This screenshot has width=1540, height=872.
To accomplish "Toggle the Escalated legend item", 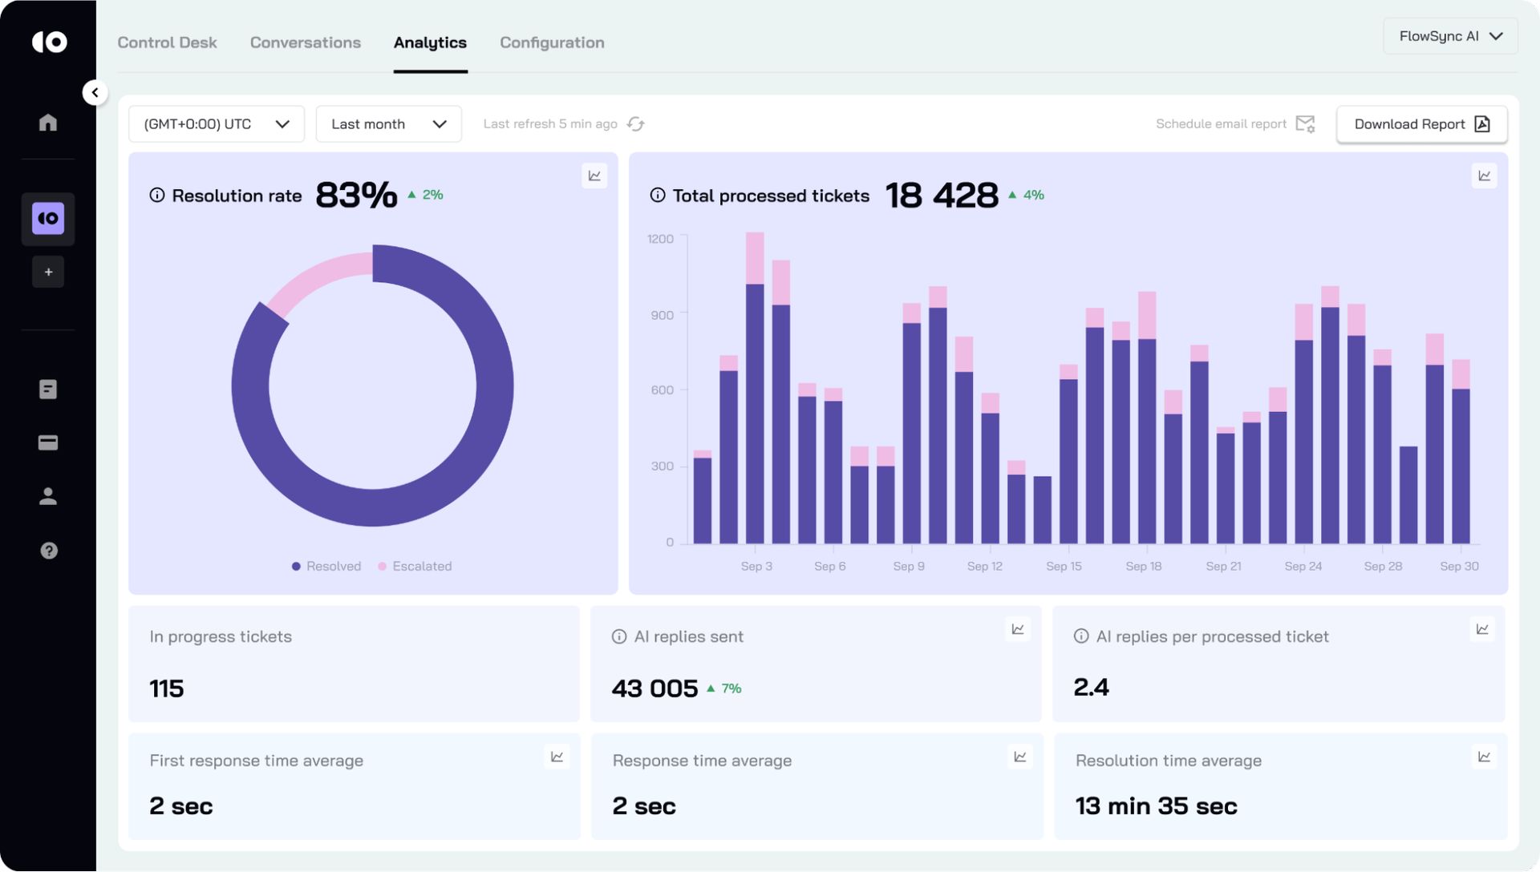I will point(415,567).
